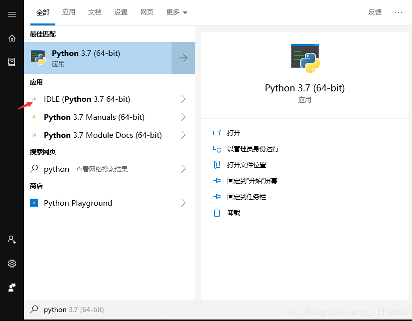Expand the Python 3.7 Manuals chevron

(183, 117)
